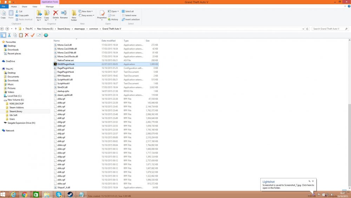The width and height of the screenshot is (351, 198).
Task: Click the Cut scissors in the ribbon
Action: pyautogui.click(x=17, y=11)
